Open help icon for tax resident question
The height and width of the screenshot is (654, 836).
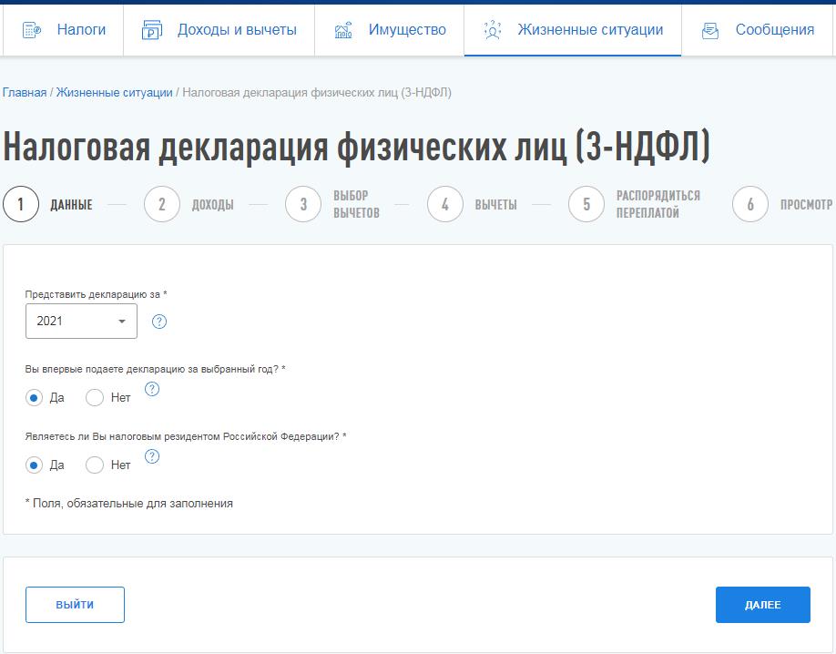(152, 456)
